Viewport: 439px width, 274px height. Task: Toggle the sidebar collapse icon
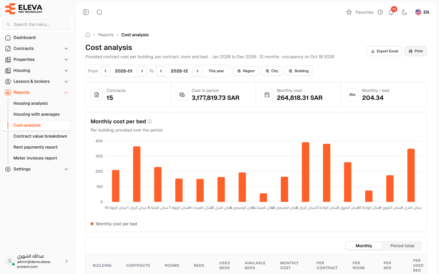pyautogui.click(x=86, y=12)
